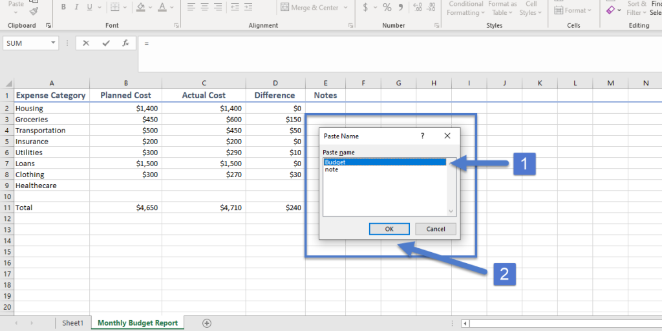This screenshot has width=662, height=331.
Task: Click the Insert Function fx icon
Action: tap(126, 43)
